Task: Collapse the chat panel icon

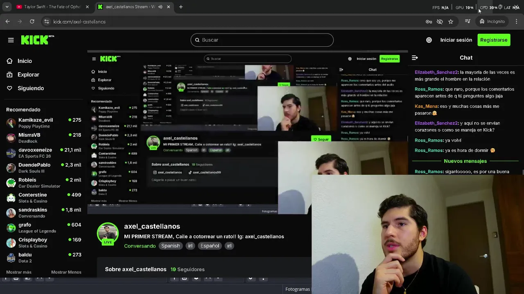Action: 415,58
